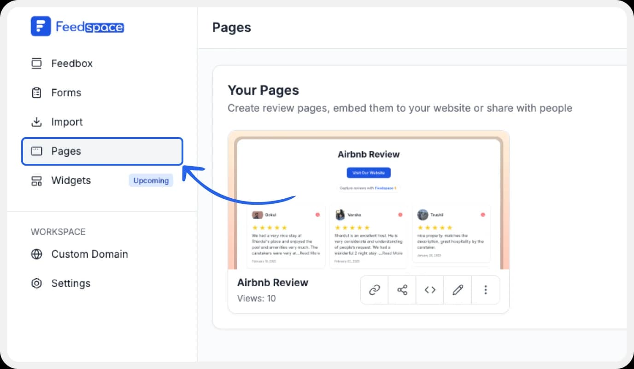The width and height of the screenshot is (634, 369).
Task: Open Feedbox from the sidebar menu
Action: click(72, 63)
